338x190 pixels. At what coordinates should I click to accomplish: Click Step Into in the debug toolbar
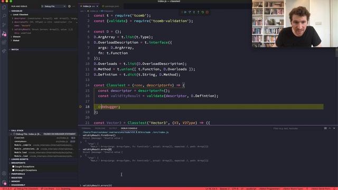[x=194, y=12]
